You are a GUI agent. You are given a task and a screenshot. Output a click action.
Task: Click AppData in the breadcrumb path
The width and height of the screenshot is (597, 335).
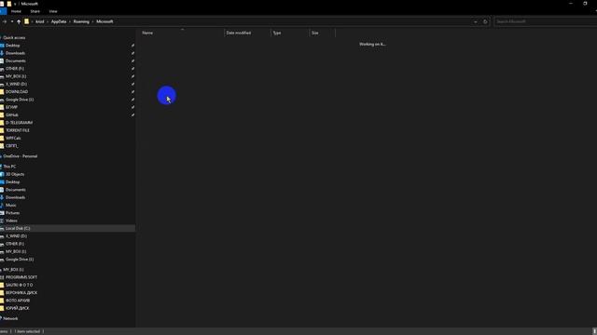coord(59,21)
